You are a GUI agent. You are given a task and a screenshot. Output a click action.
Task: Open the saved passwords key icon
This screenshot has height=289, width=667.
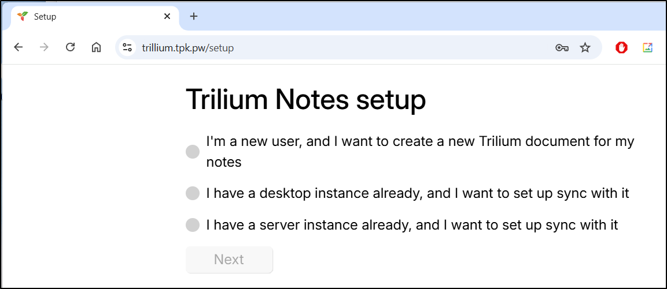click(562, 47)
